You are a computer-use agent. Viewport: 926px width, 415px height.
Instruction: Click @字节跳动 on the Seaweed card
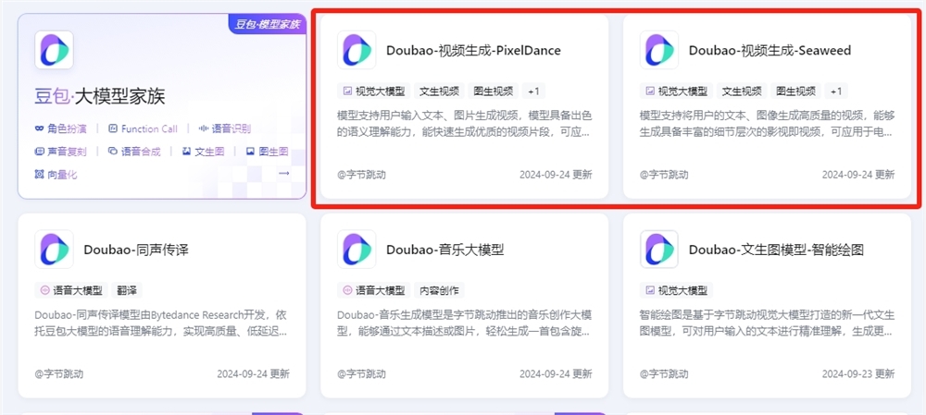pos(664,175)
